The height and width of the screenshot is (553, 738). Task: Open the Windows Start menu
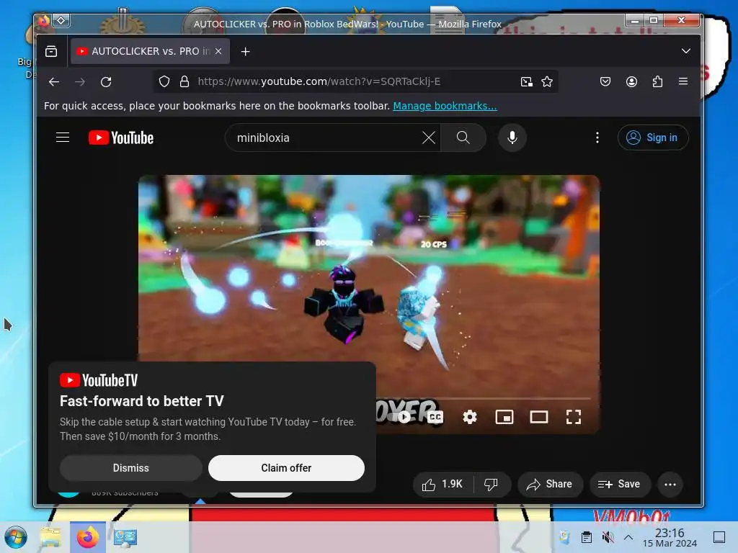coord(16,537)
